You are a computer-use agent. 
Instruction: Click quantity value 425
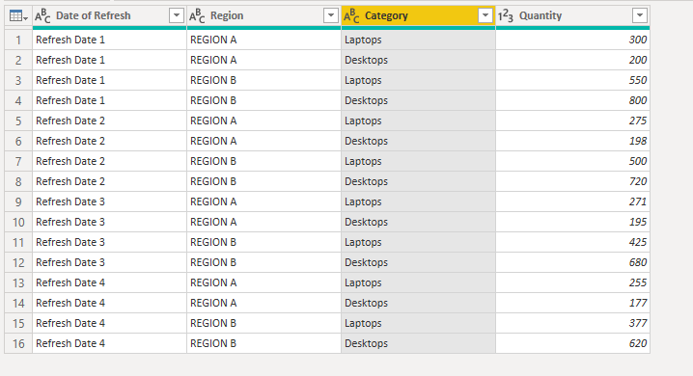[x=638, y=242]
